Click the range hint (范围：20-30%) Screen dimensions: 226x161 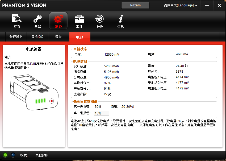[x=123, y=107]
